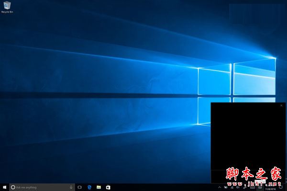Open the Recycle Bin desktop icon
Screen dimensions: 287x191
[x=7, y=7]
